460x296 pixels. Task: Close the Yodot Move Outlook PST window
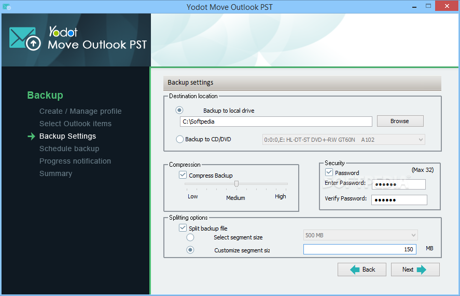(447, 6)
